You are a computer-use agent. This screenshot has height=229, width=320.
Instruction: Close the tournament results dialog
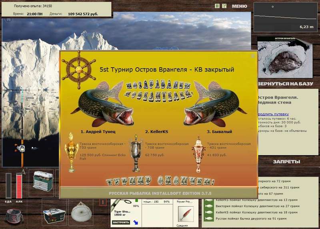[x=253, y=56]
